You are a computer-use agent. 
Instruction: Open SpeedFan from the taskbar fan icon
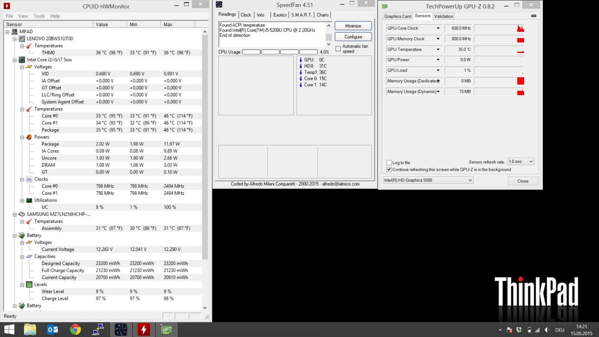click(121, 330)
